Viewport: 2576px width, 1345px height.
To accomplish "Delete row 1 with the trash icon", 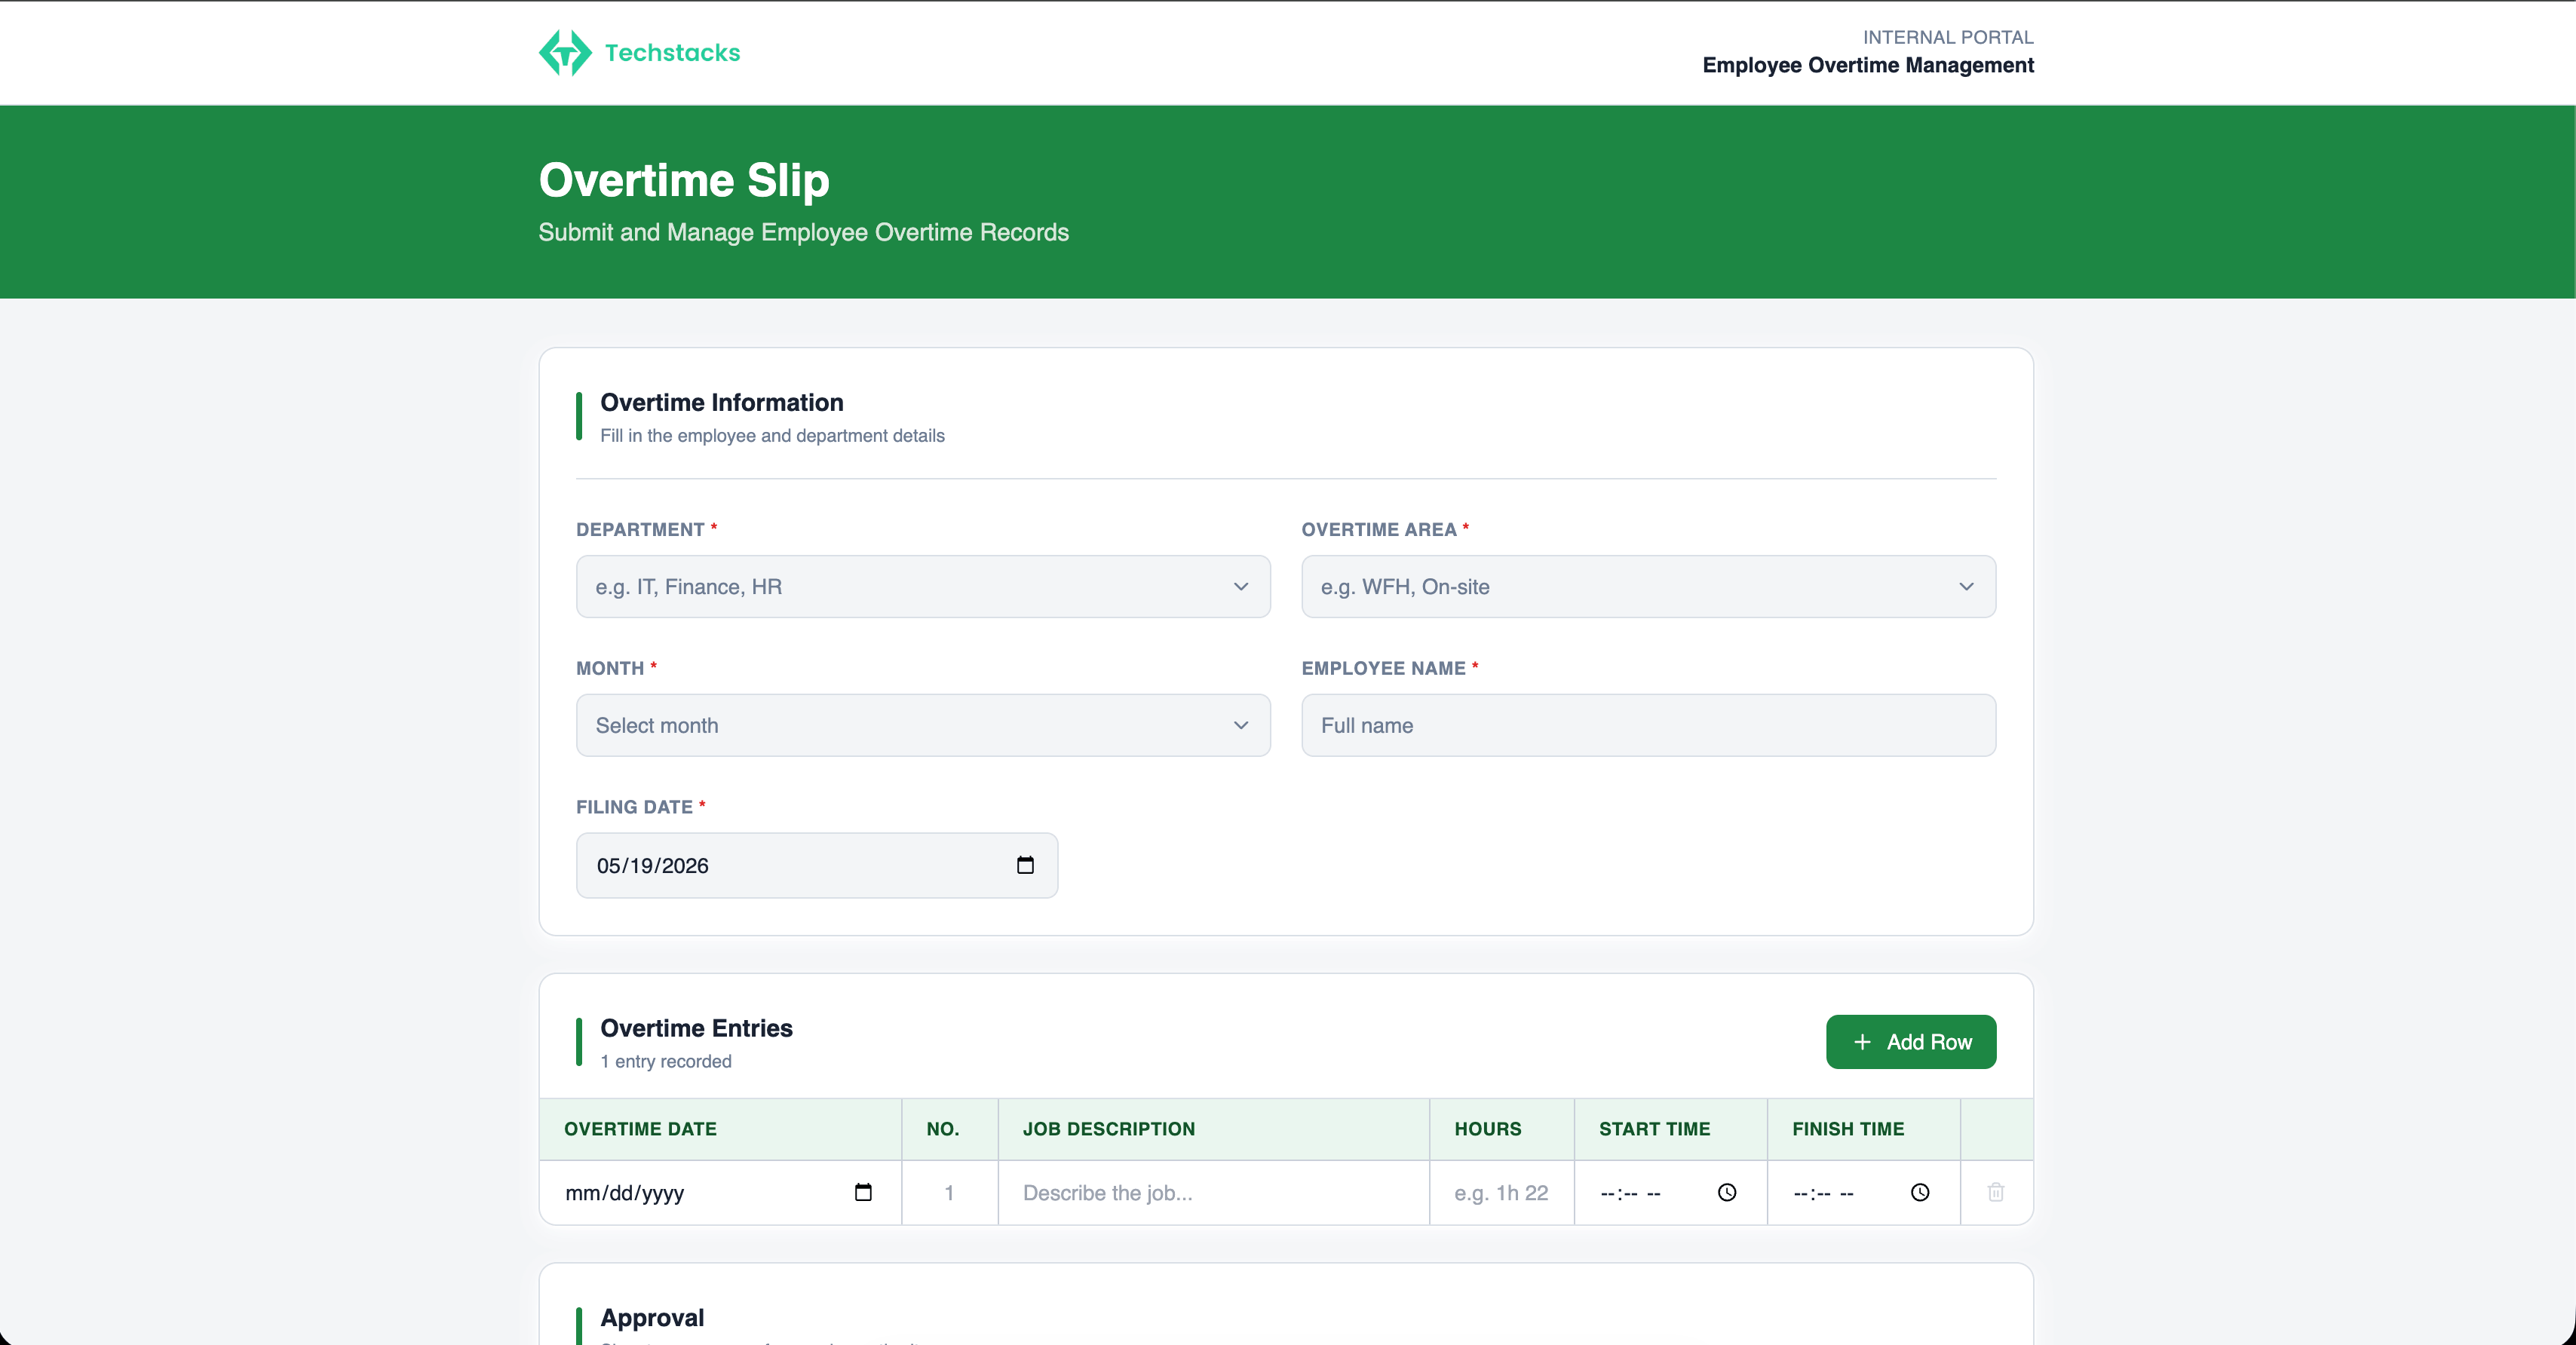I will coord(1996,1192).
